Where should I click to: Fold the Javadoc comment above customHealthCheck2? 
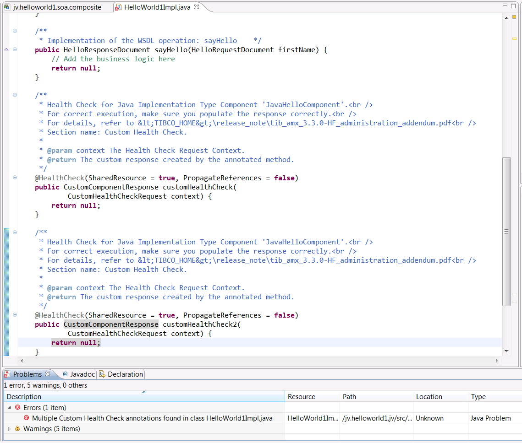[x=15, y=232]
